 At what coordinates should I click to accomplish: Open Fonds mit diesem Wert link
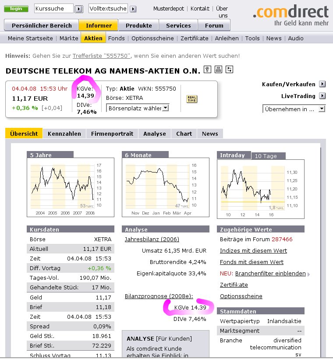pos(252,262)
